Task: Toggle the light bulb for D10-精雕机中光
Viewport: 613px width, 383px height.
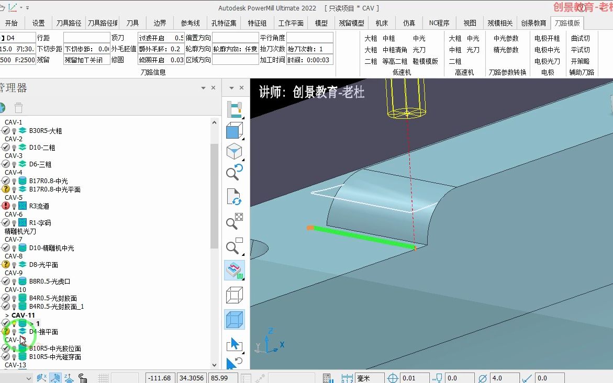Action: [14, 248]
